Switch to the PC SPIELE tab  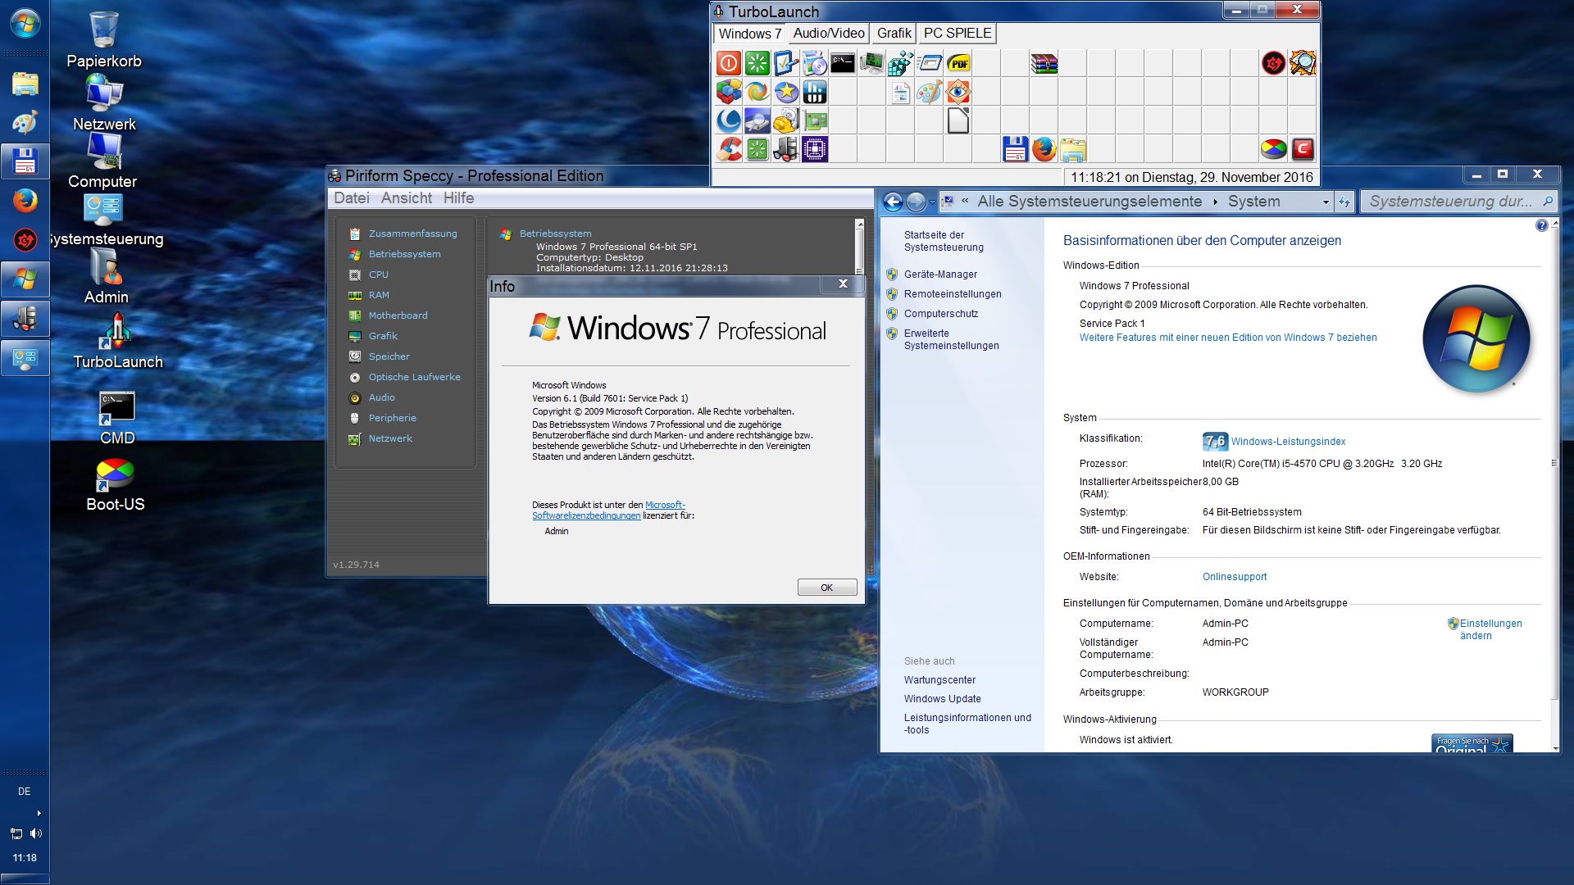(x=957, y=34)
